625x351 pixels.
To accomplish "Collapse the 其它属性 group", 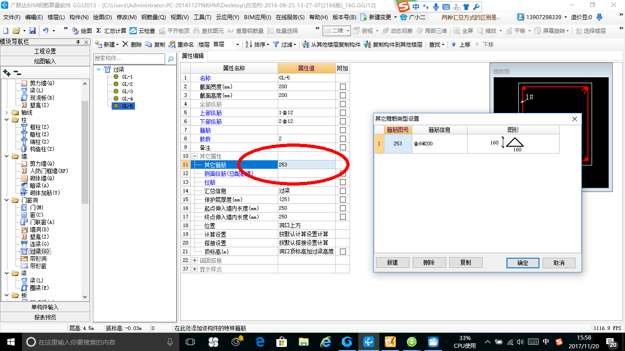I will tap(195, 156).
